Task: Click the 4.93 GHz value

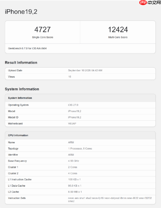Action: [x=74, y=161]
